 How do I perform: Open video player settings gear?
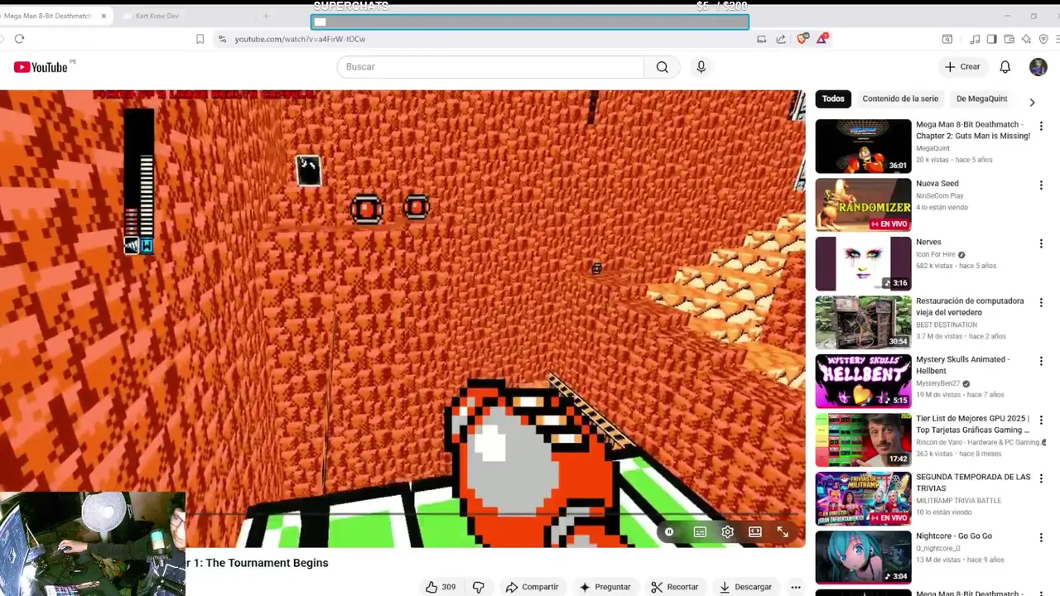[x=728, y=532]
